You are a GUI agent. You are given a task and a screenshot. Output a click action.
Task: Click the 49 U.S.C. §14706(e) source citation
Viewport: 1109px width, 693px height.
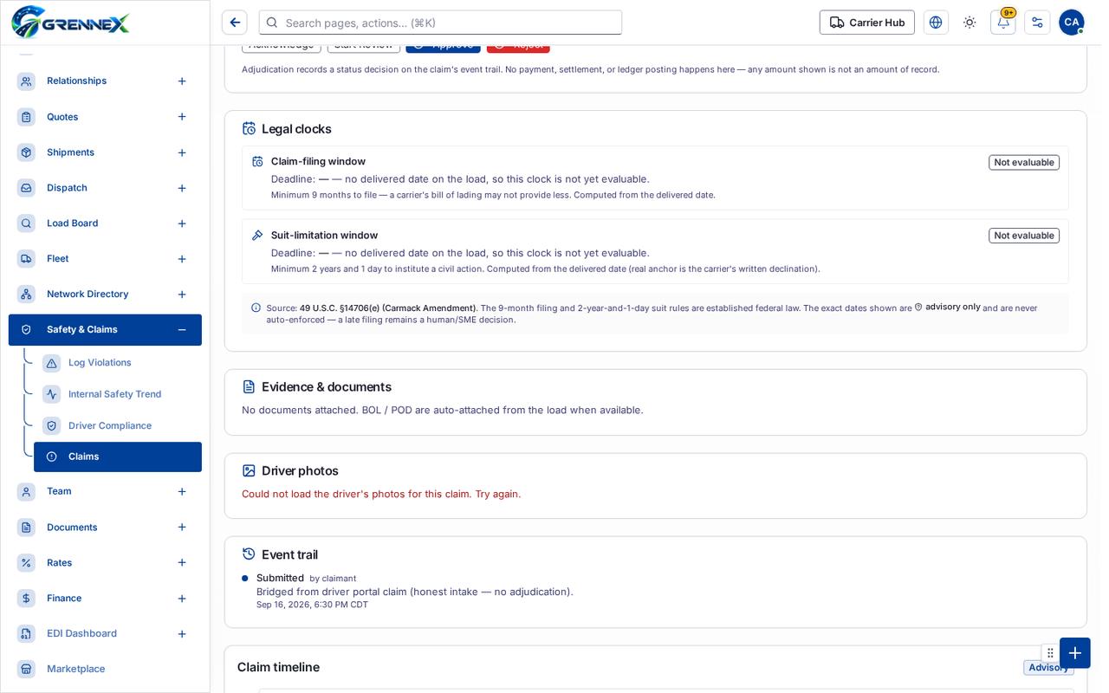tap(387, 308)
